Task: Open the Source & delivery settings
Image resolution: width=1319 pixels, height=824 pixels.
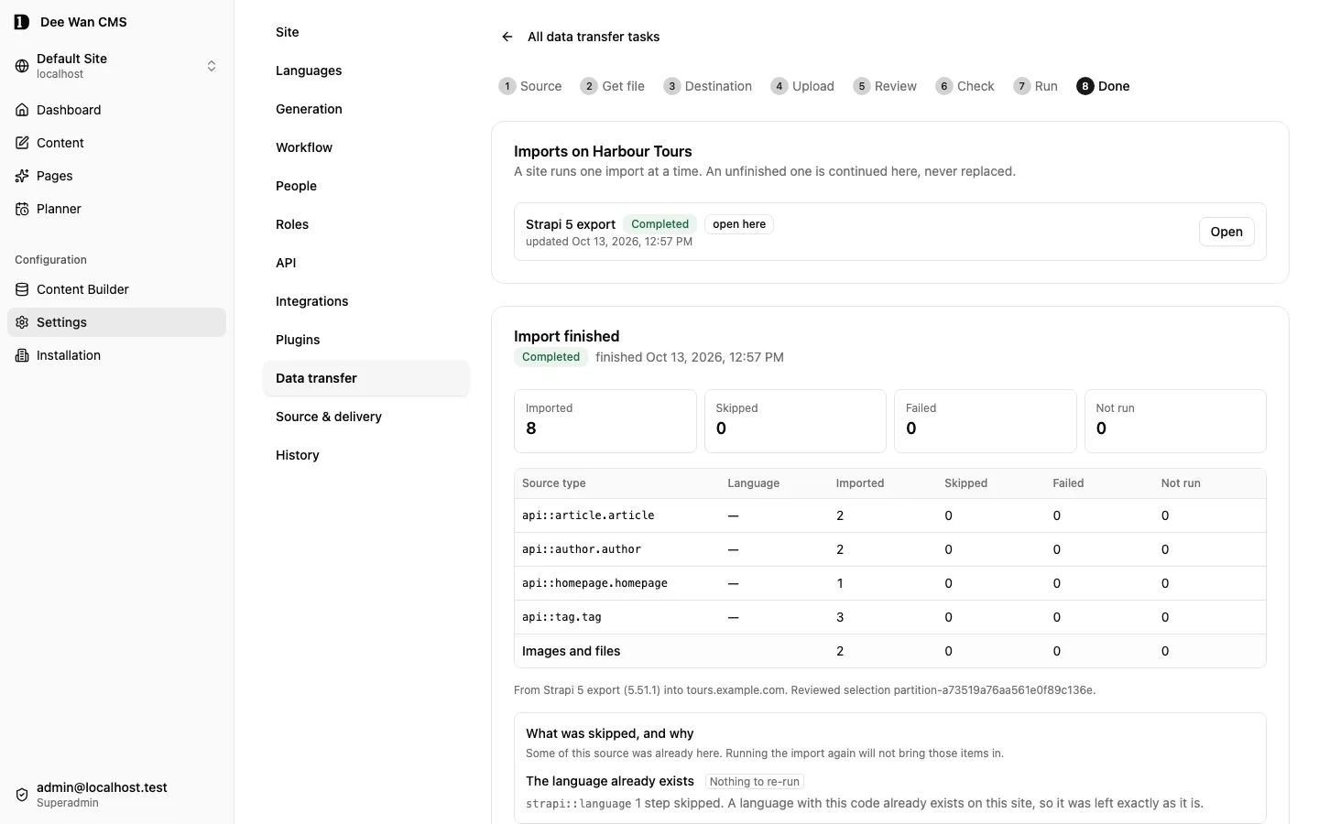Action: tap(366, 417)
